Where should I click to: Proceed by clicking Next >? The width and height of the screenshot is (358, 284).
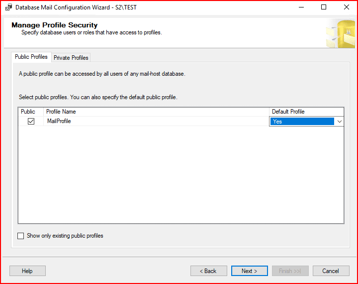tap(249, 271)
